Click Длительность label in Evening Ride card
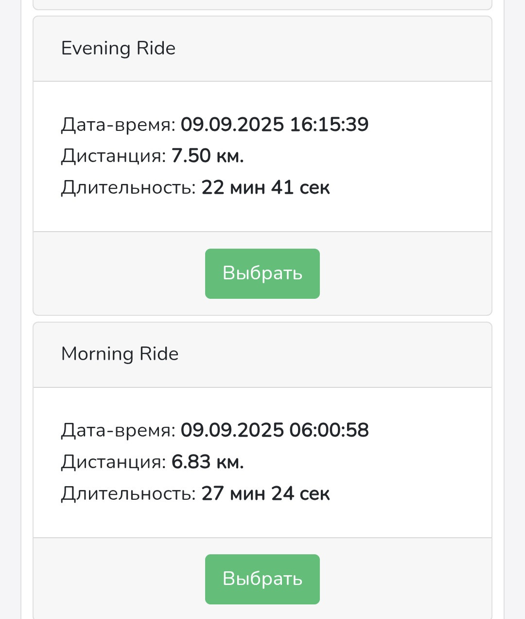This screenshot has height=619, width=525. (x=128, y=188)
